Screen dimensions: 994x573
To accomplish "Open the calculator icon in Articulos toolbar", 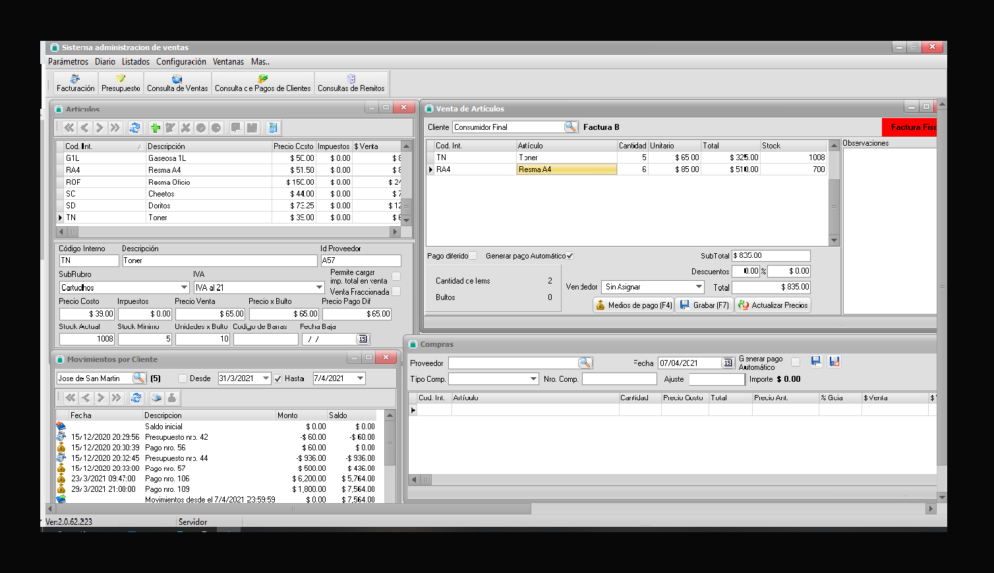I will pos(273,128).
